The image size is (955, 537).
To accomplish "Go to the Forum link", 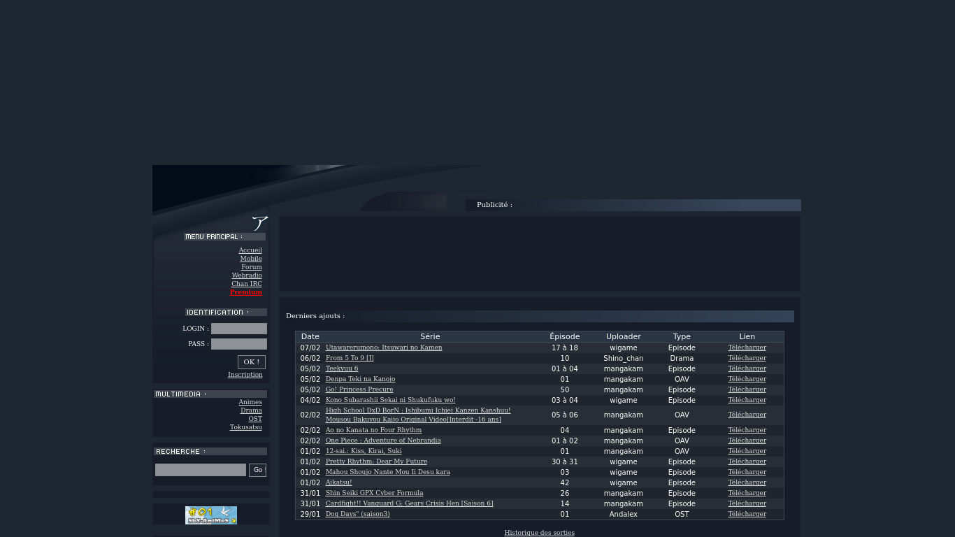I will [x=252, y=267].
